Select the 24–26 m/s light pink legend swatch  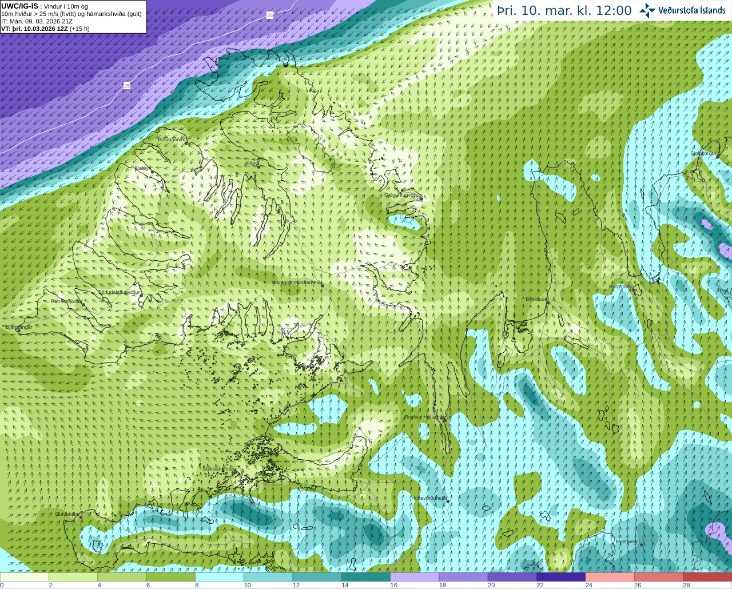pyautogui.click(x=610, y=577)
